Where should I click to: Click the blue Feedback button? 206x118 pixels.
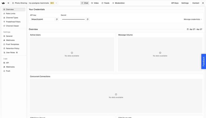203,61
